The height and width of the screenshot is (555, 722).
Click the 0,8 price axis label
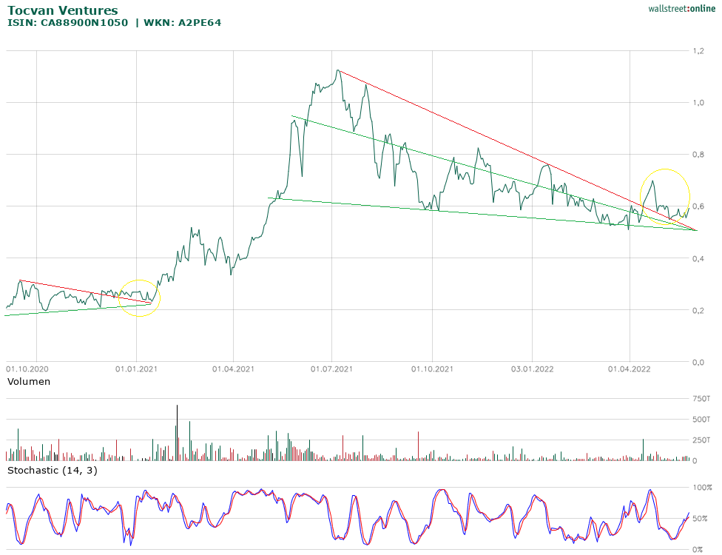tap(698, 155)
